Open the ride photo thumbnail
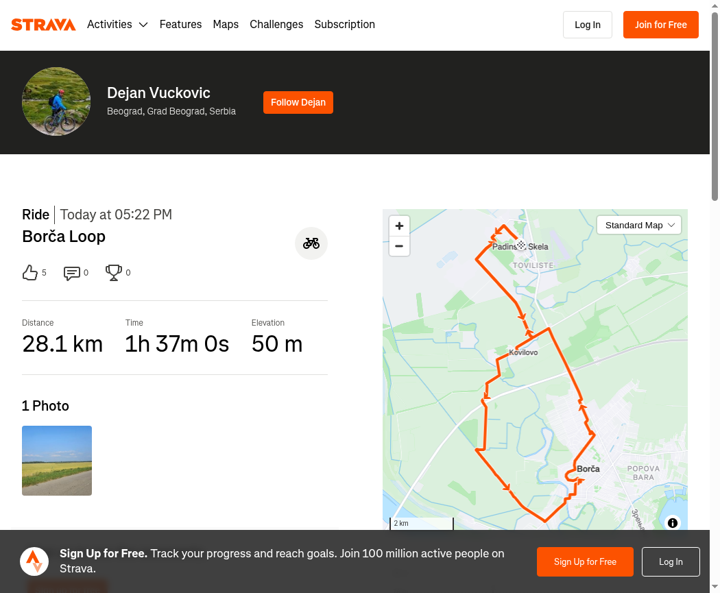Image resolution: width=720 pixels, height=593 pixels. pos(57,461)
